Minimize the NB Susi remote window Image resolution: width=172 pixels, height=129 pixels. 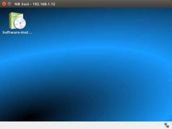click(x=9, y=4)
